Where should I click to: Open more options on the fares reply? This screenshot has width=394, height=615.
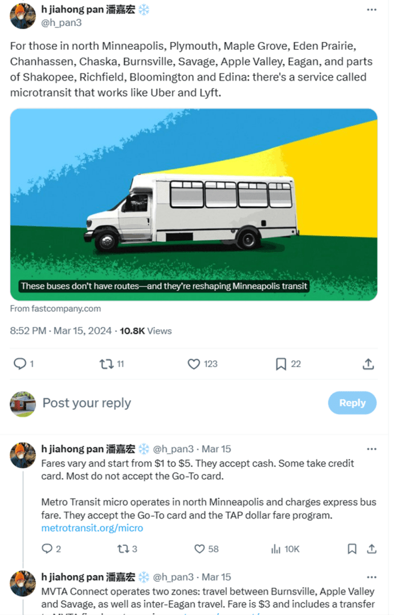[372, 449]
